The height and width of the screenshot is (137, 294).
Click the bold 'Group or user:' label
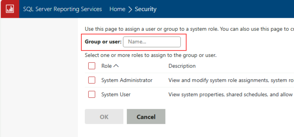(103, 42)
